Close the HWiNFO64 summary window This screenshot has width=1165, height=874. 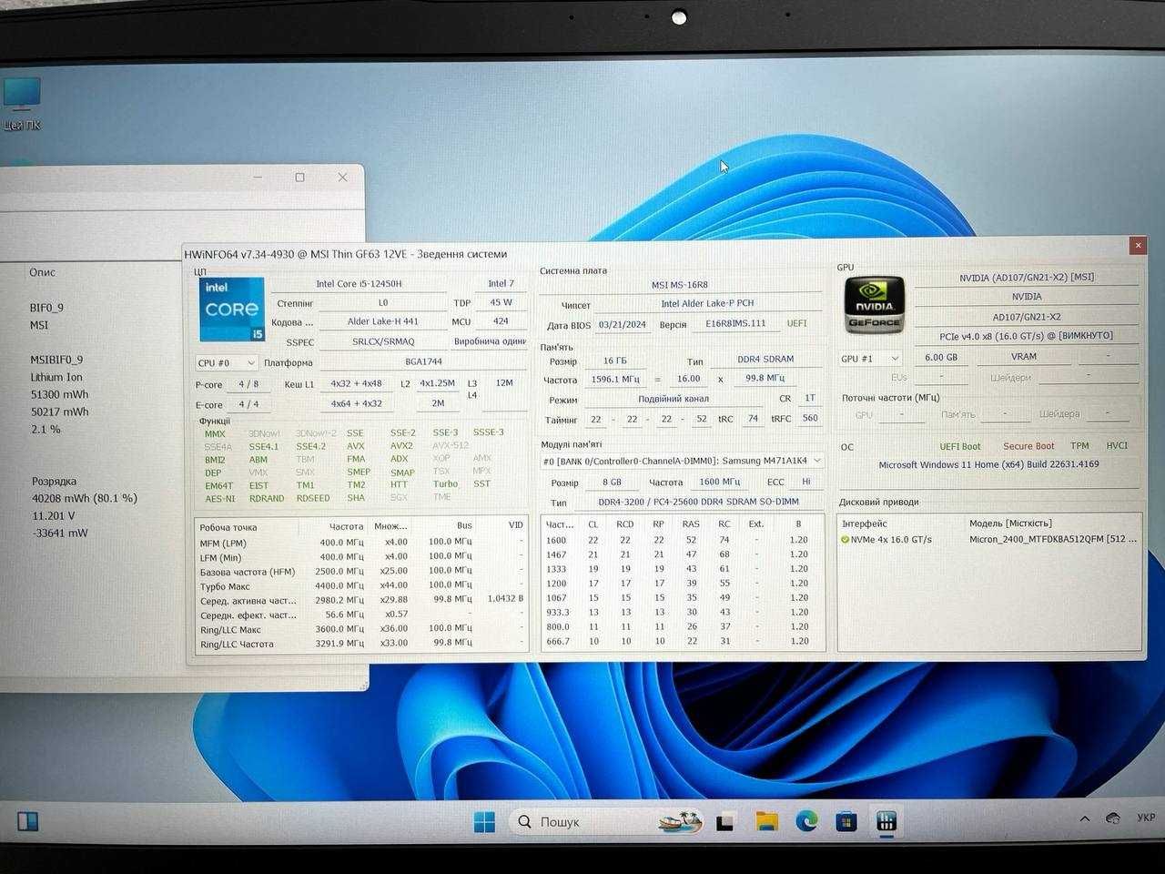[1137, 246]
